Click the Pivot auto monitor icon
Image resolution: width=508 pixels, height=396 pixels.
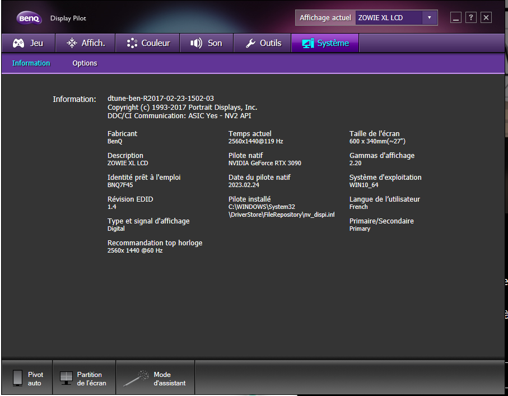(17, 378)
